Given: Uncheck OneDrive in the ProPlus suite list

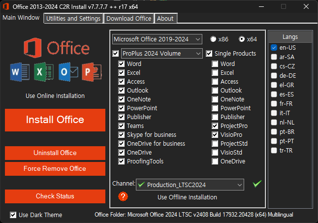Looking at the screenshot, I should [x=121, y=153].
